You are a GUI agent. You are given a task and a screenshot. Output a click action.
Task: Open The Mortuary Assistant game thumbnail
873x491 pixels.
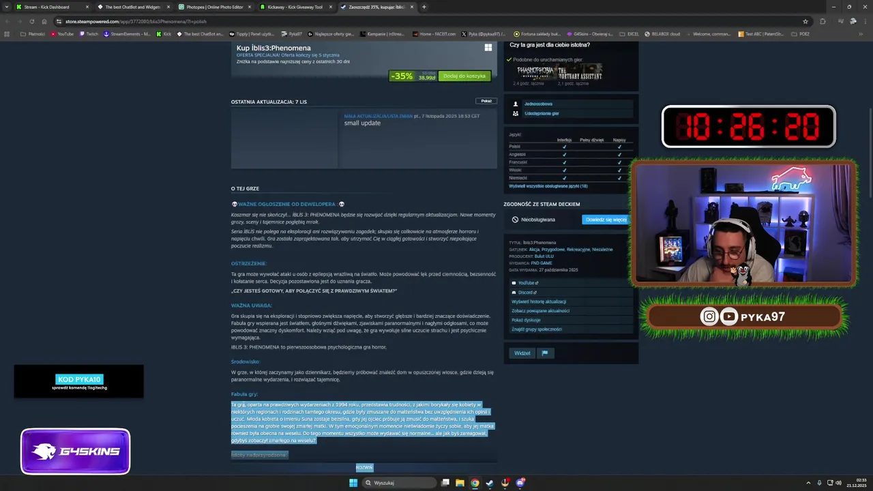[580, 72]
